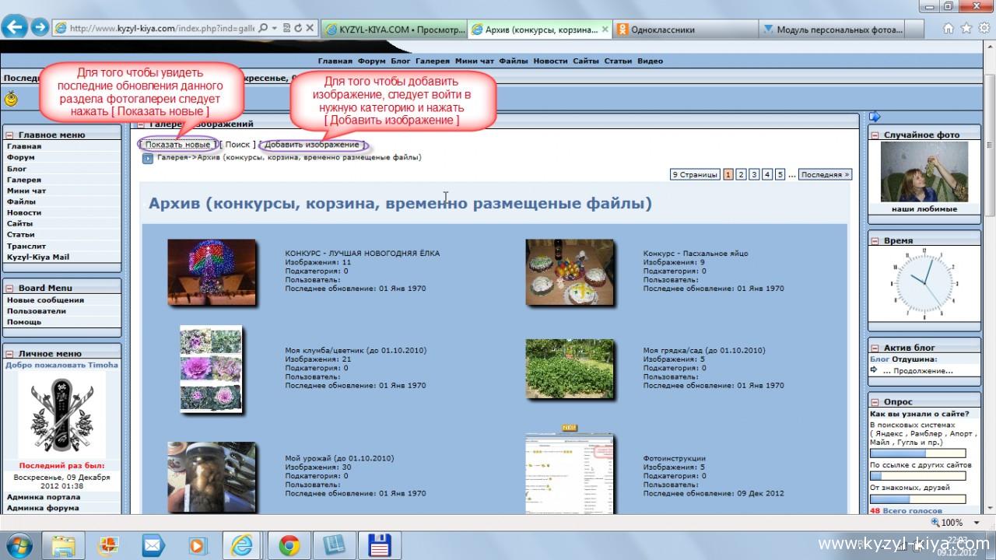This screenshot has width=996, height=560.
Task: Collapse the Главное меню panel
Action: 9,135
